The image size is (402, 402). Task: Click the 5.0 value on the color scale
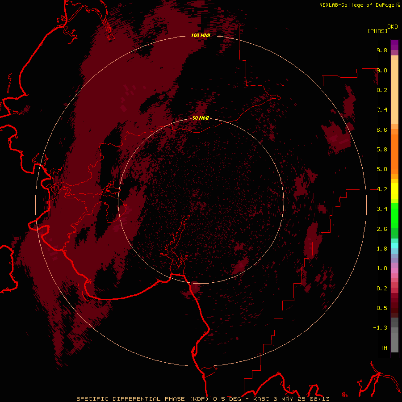(382, 169)
